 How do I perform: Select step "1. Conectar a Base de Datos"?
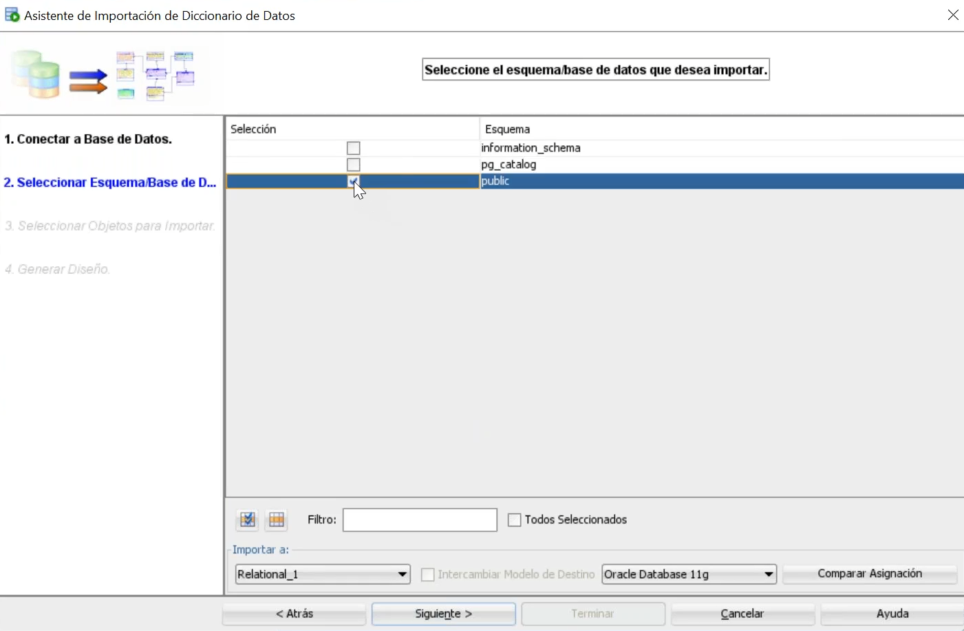[89, 138]
